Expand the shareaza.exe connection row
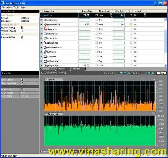 point(41,25)
